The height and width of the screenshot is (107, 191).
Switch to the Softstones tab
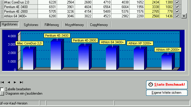pos(31,25)
